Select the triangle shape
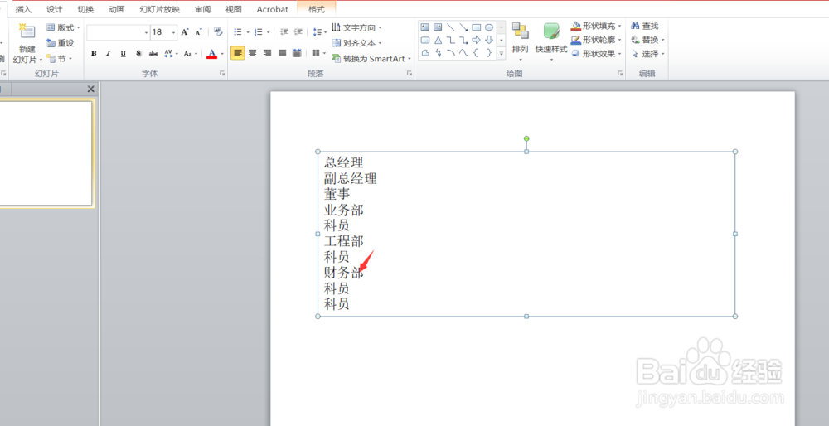The height and width of the screenshot is (426, 829). 438,40
